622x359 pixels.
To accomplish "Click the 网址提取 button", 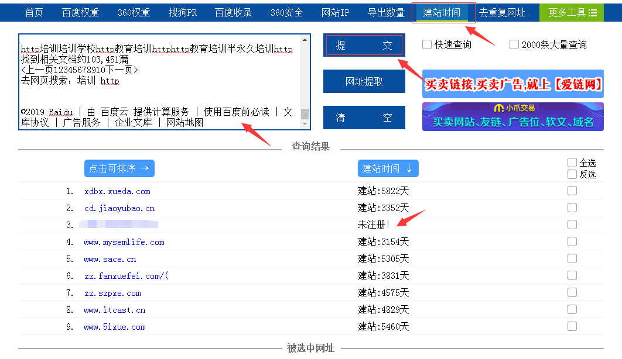I will pos(364,81).
